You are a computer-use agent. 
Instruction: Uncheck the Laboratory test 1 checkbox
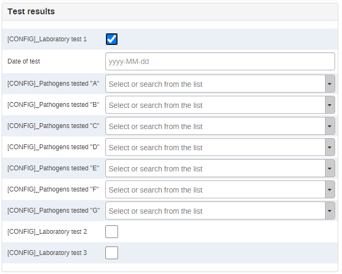(x=112, y=40)
